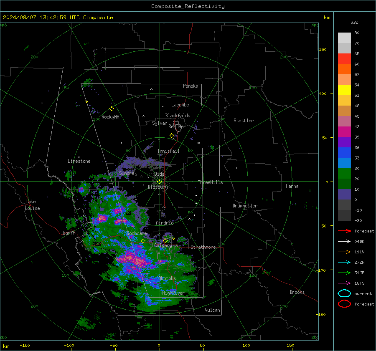Click the red 60-65 dBZ color swatch
376x351 pixels.
pos(344,58)
